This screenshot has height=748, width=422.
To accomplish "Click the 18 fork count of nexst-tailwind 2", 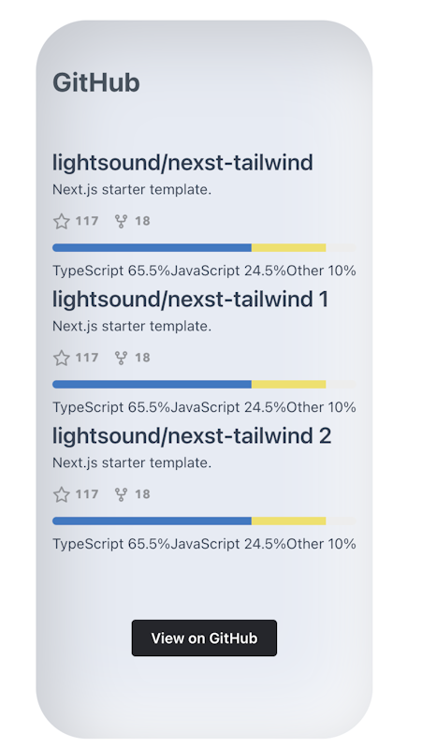I will tap(142, 494).
